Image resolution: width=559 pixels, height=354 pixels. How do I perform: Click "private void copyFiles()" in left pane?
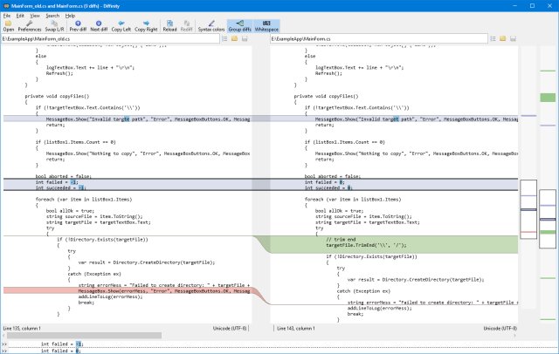pos(57,96)
